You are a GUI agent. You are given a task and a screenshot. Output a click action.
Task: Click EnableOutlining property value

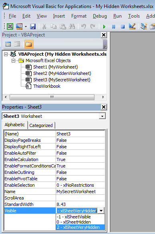coord(80,172)
